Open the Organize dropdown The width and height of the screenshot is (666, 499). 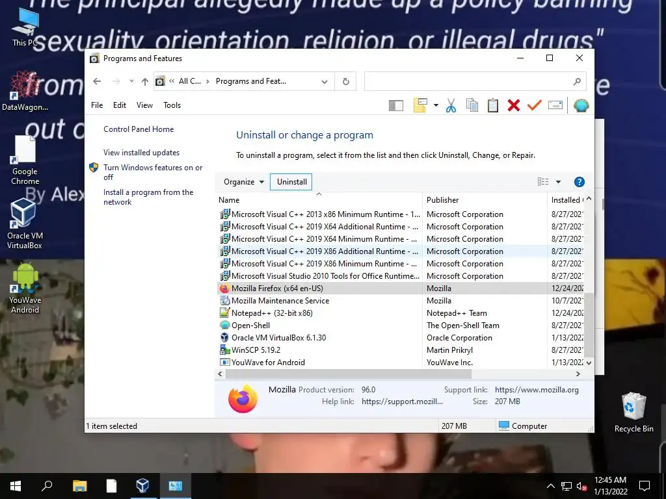point(243,182)
